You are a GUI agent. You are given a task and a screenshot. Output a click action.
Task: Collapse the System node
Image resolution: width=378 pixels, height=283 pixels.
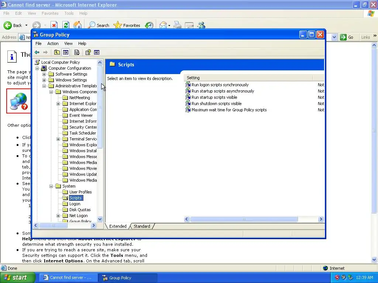[51, 186]
